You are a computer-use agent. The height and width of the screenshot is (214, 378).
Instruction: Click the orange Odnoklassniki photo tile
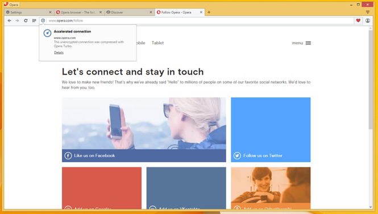tap(271, 188)
